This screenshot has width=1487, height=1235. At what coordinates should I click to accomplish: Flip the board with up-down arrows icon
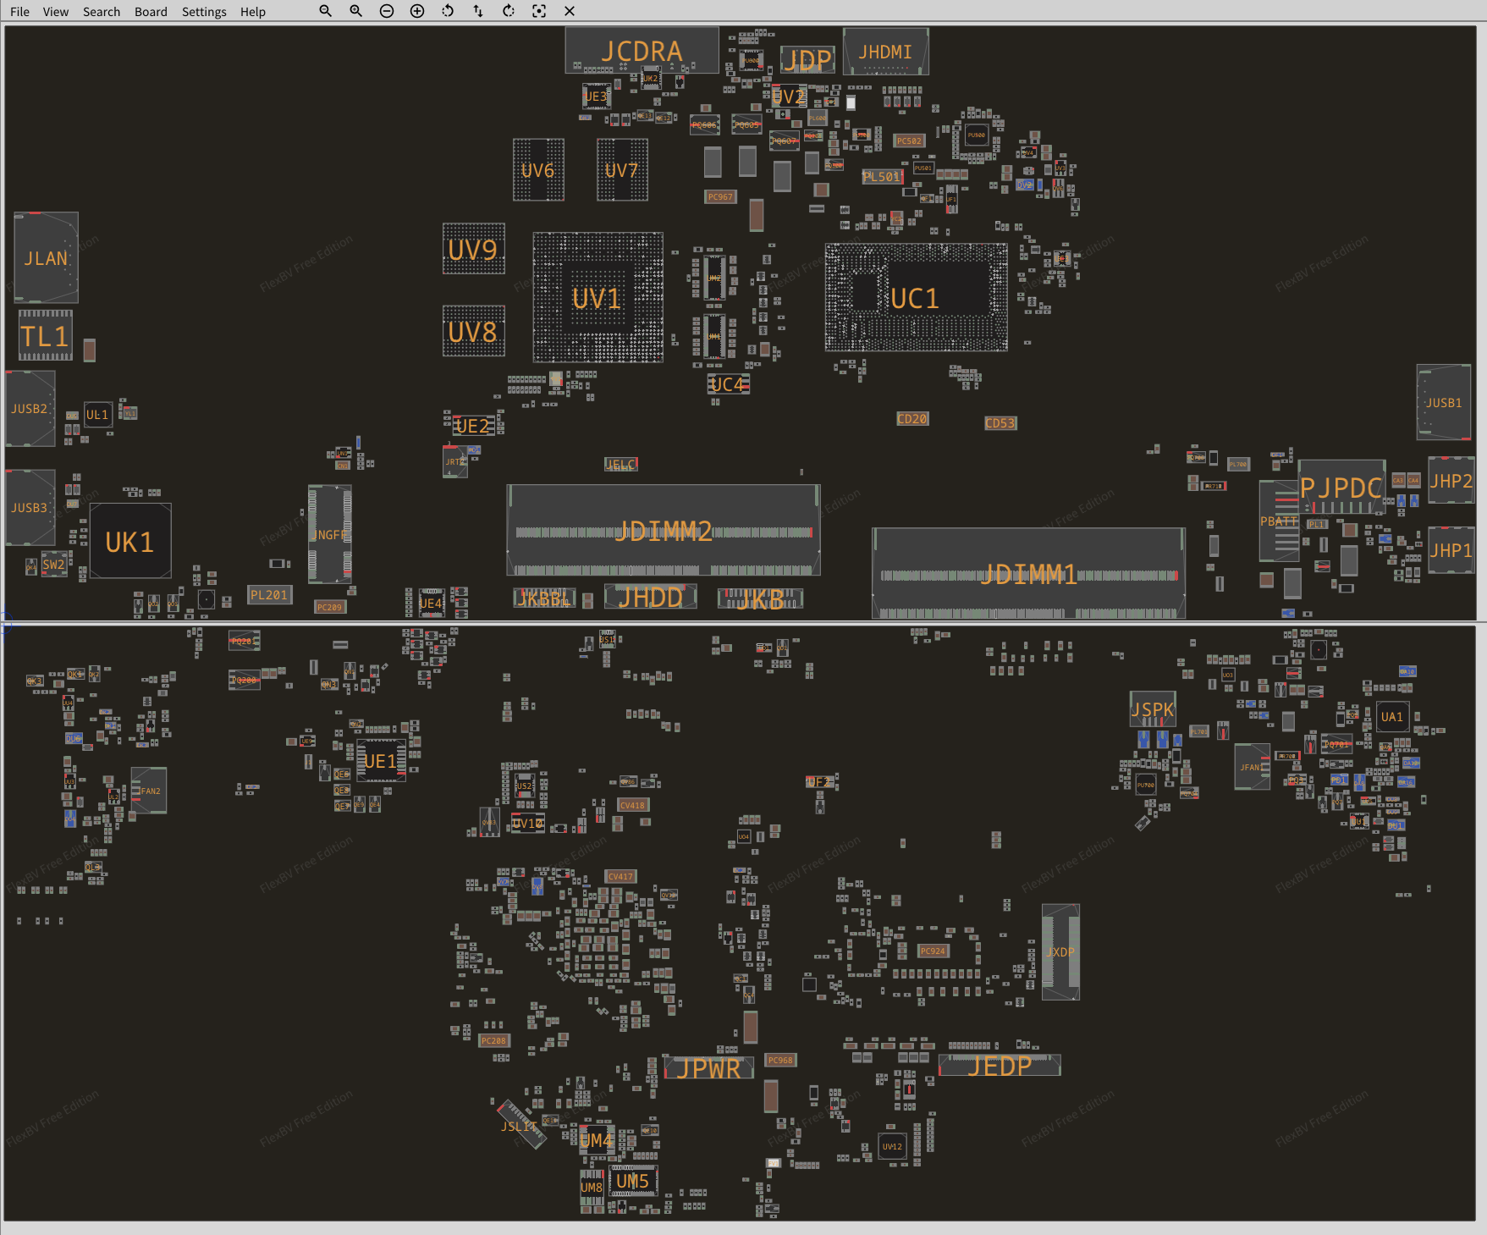[478, 11]
